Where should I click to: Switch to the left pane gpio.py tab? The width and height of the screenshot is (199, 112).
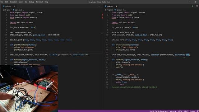pyautogui.click(x=9, y=6)
